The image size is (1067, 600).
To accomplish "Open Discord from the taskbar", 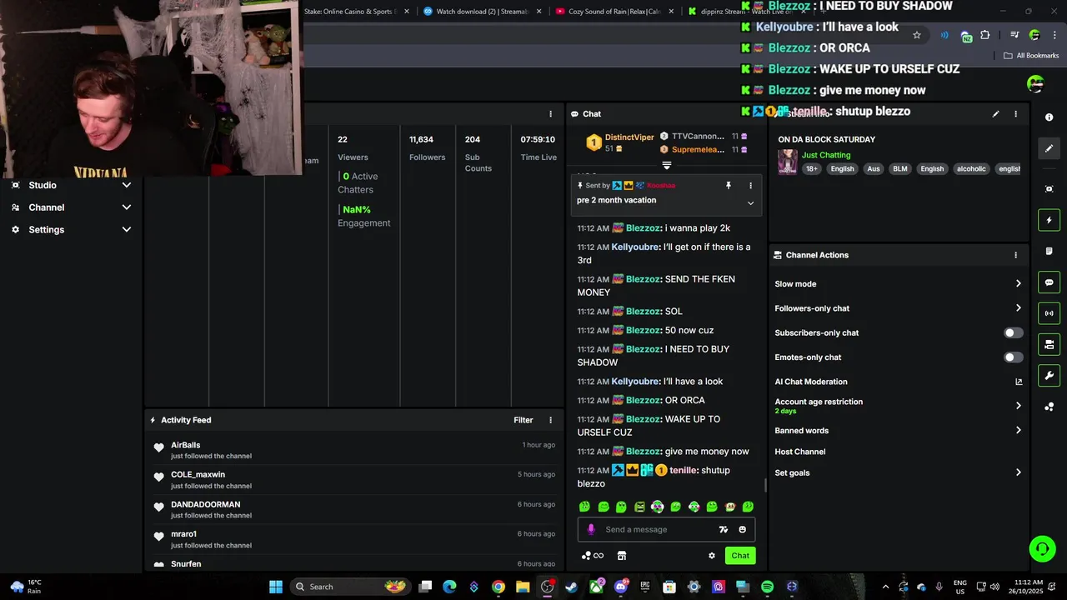I will tap(621, 587).
